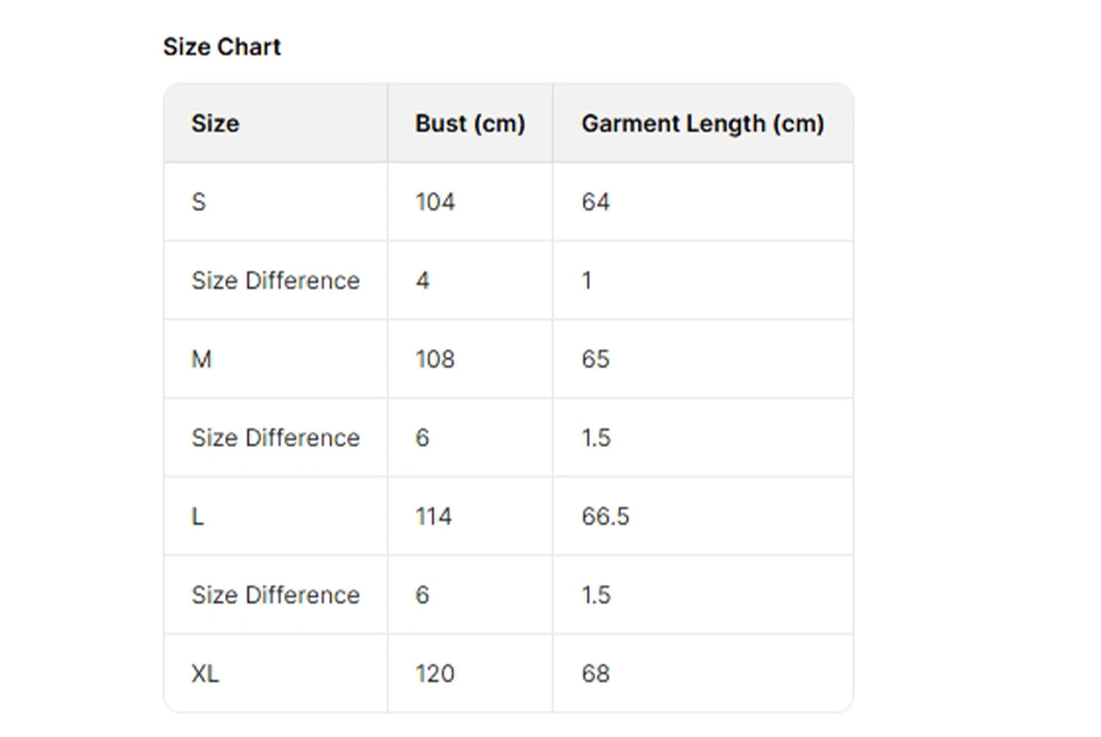Select the M size row label
The width and height of the screenshot is (1101, 737).
[x=202, y=359]
